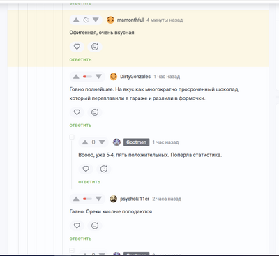
Task: Open psychoki11er's avatar
Action: [114, 199]
